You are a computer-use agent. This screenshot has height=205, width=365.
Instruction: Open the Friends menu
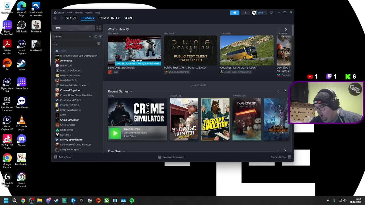click(79, 13)
